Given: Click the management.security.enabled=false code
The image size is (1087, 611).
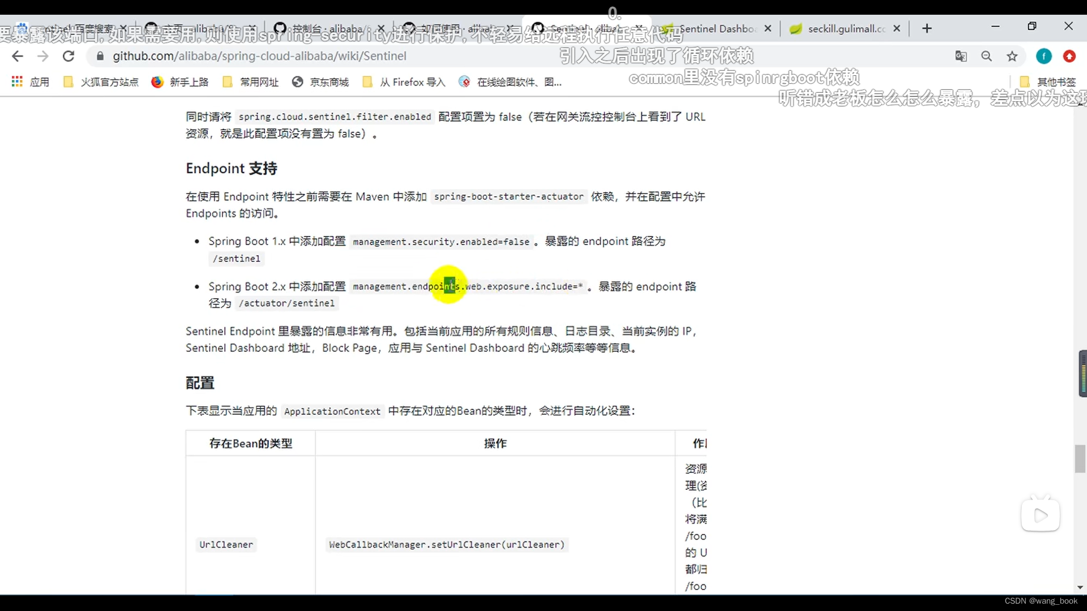Looking at the screenshot, I should [x=441, y=242].
